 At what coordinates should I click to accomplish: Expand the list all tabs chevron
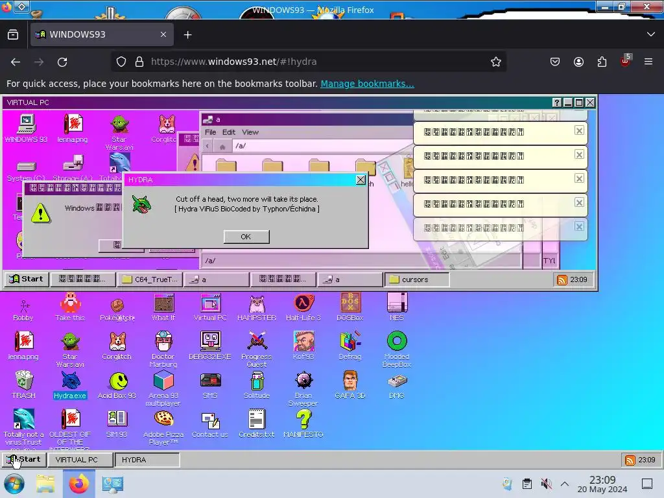click(651, 34)
